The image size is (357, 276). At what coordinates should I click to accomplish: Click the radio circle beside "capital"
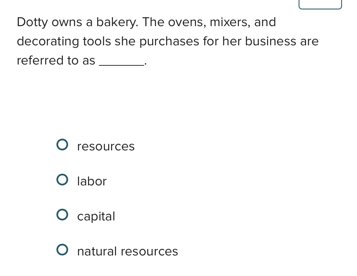click(x=62, y=215)
